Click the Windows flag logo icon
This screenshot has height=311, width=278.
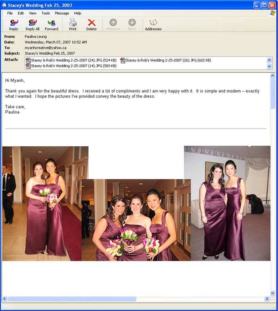pyautogui.click(x=272, y=13)
